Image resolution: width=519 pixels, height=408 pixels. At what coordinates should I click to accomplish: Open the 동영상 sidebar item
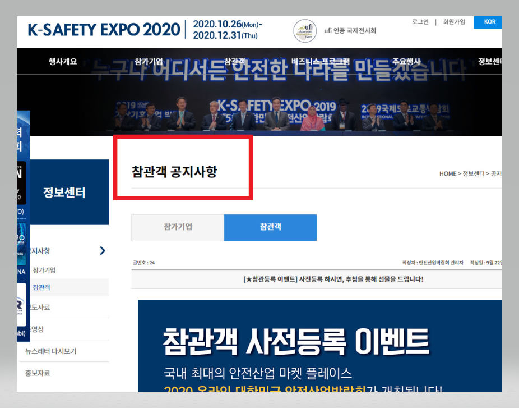[x=37, y=329]
